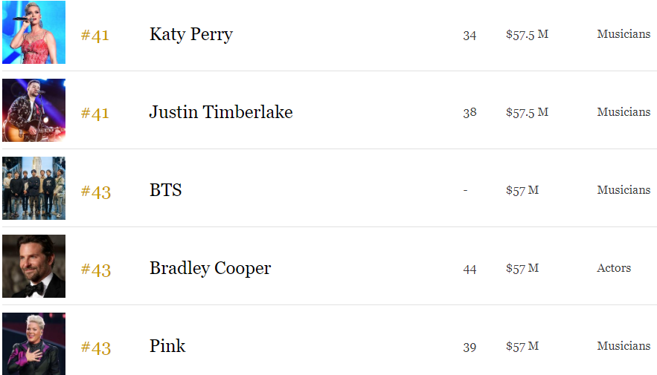Click Justin Timberlake's age value 38
The height and width of the screenshot is (375, 657).
click(x=469, y=112)
